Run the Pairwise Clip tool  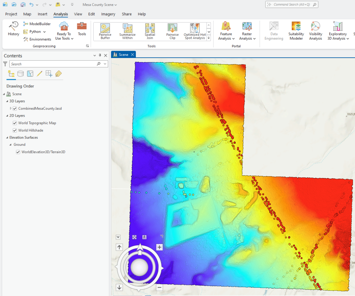tap(172, 31)
